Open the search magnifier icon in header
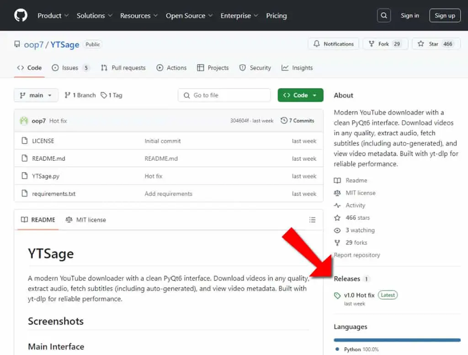The height and width of the screenshot is (355, 468). (384, 16)
